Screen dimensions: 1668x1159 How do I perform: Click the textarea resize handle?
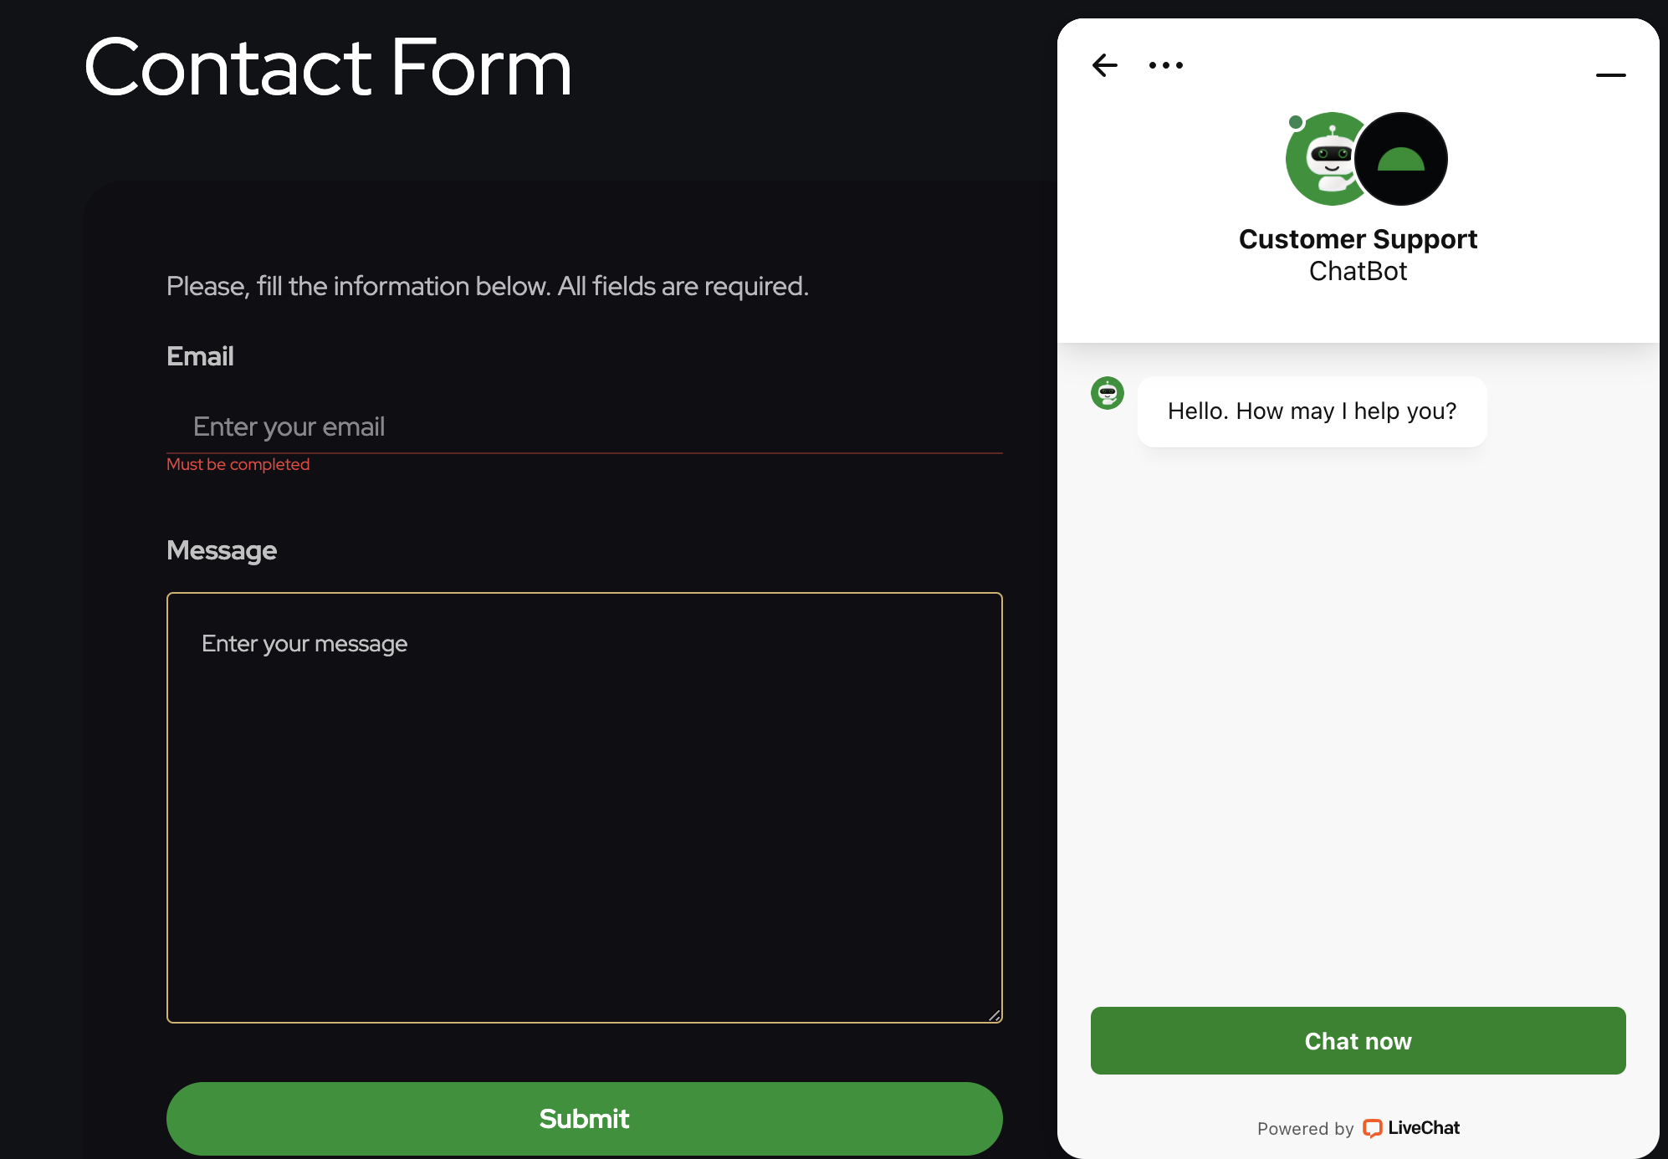click(995, 1015)
